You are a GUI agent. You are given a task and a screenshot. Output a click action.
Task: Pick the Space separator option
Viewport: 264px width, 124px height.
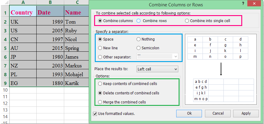(100, 39)
